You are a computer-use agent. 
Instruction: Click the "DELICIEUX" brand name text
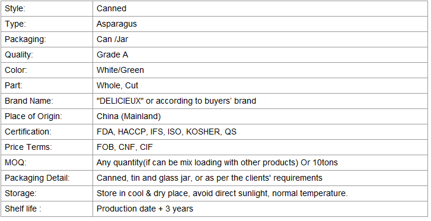tap(120, 101)
